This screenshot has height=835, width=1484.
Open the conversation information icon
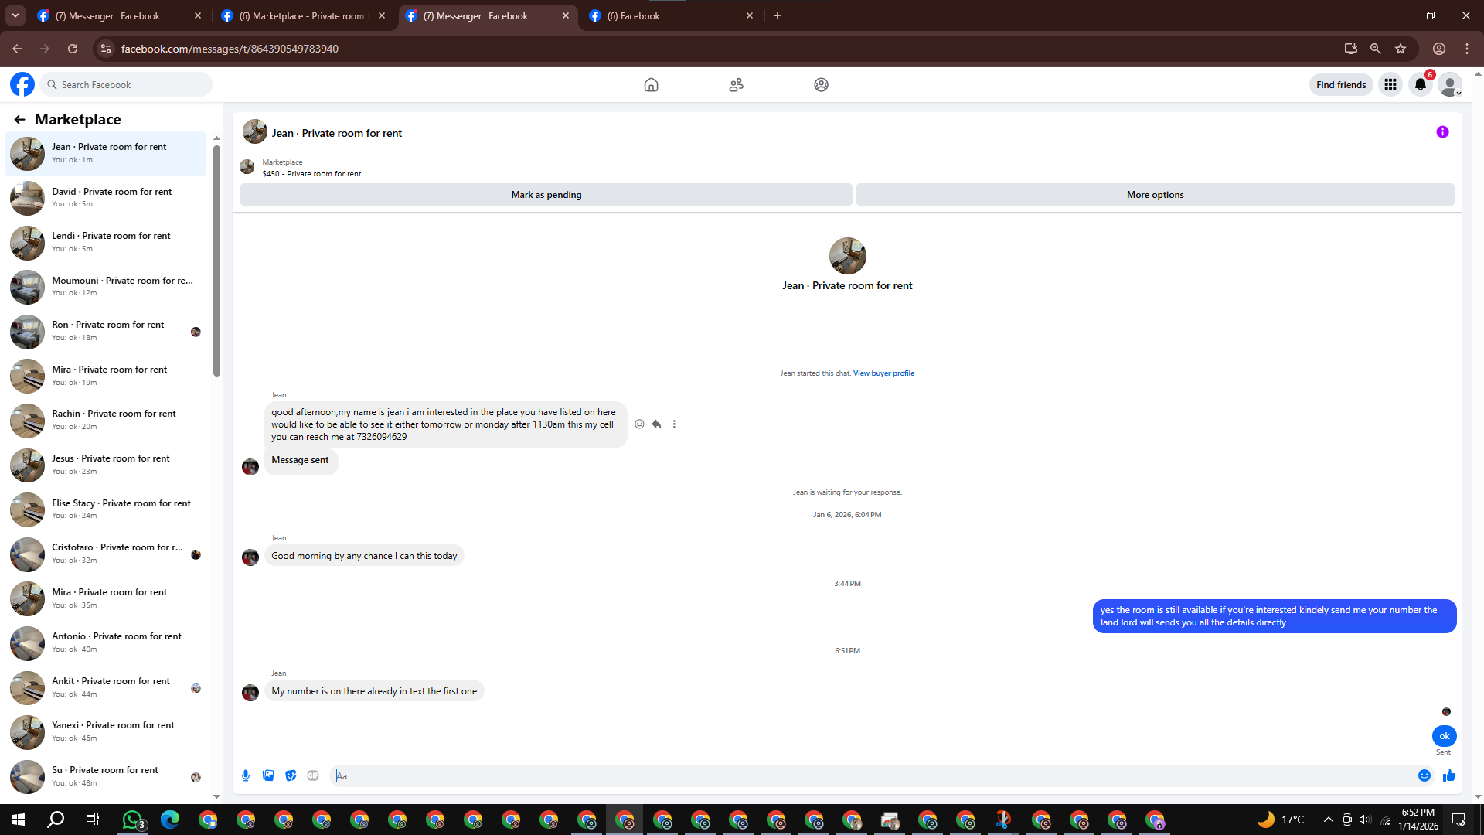(1442, 132)
